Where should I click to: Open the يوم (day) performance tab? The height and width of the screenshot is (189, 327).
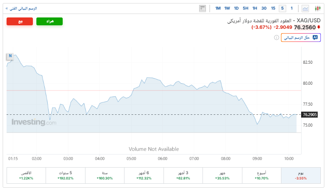tap(300, 175)
